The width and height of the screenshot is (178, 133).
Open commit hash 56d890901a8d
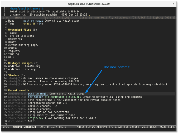(17, 97)
